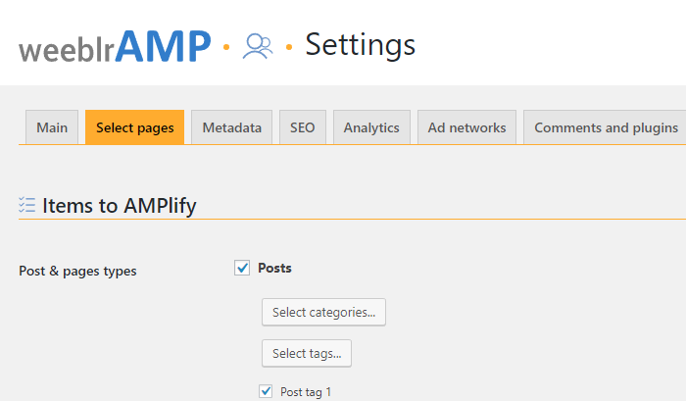Open the Main tab
The height and width of the screenshot is (401, 686).
[x=52, y=127]
